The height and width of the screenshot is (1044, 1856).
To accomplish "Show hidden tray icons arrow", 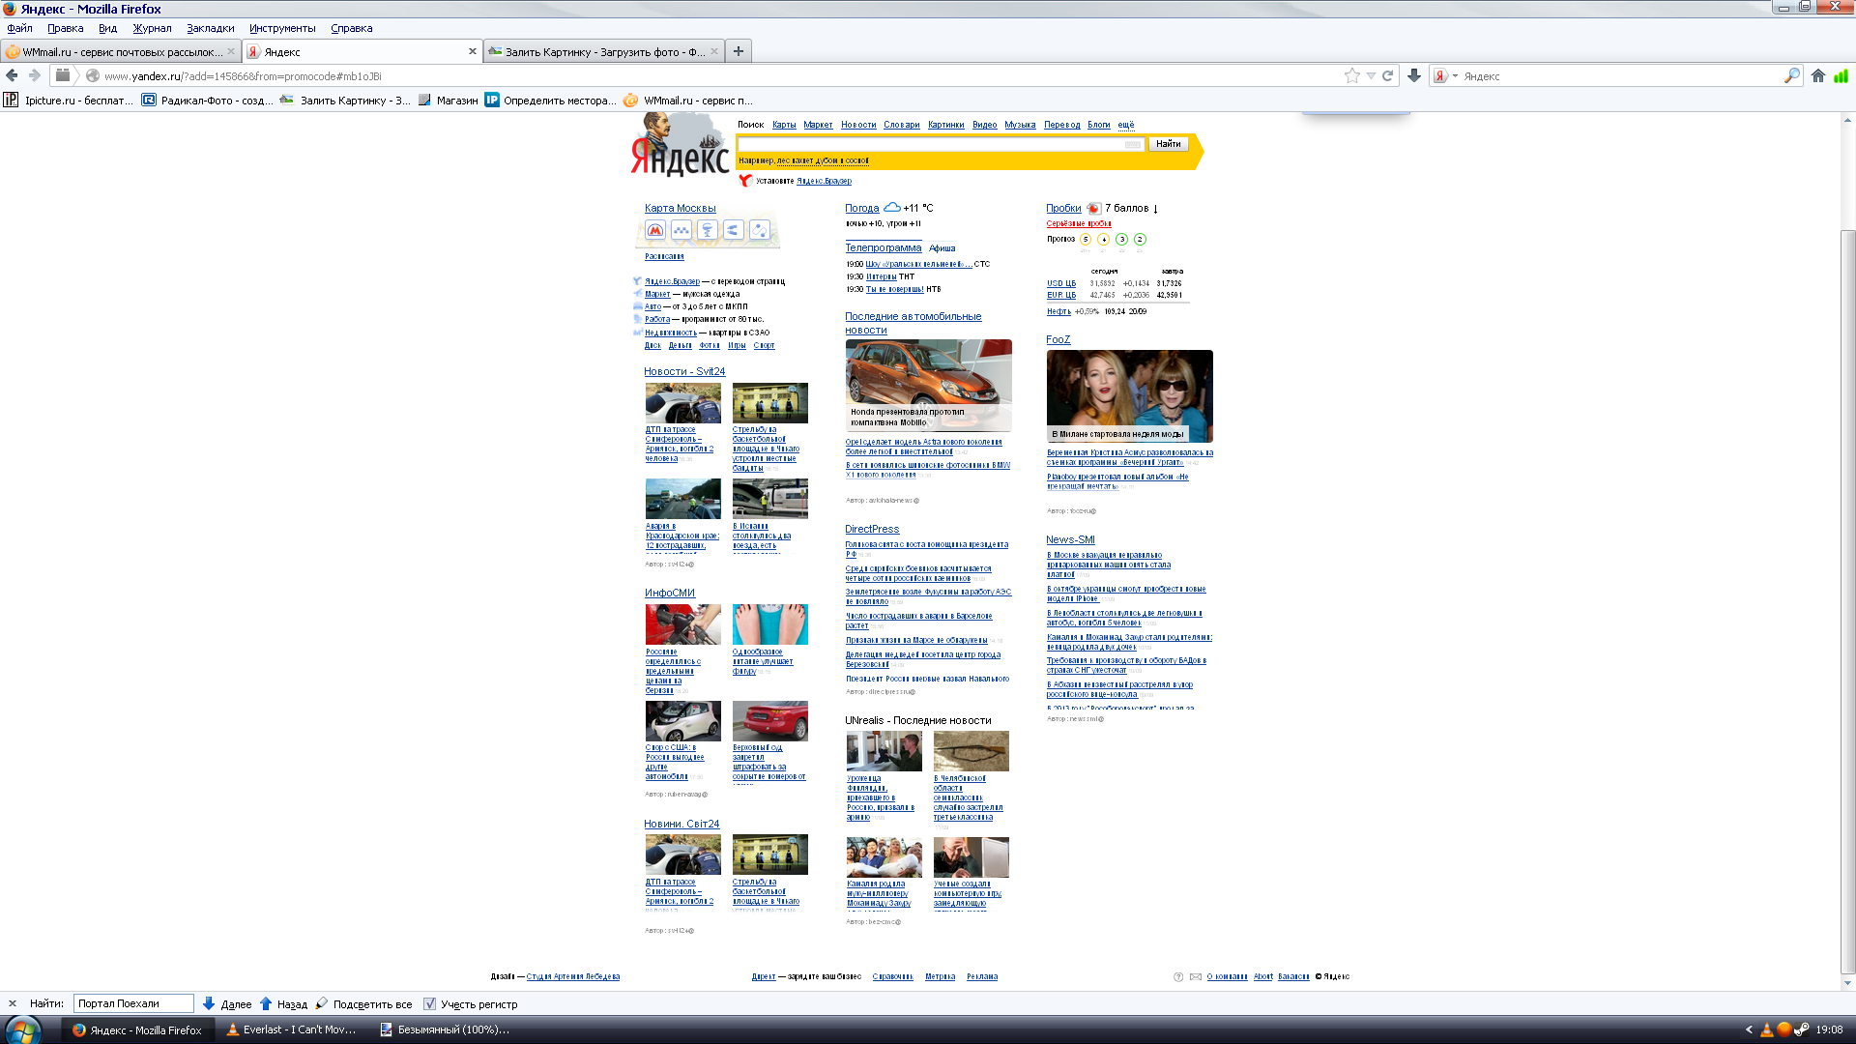I will click(1749, 1029).
